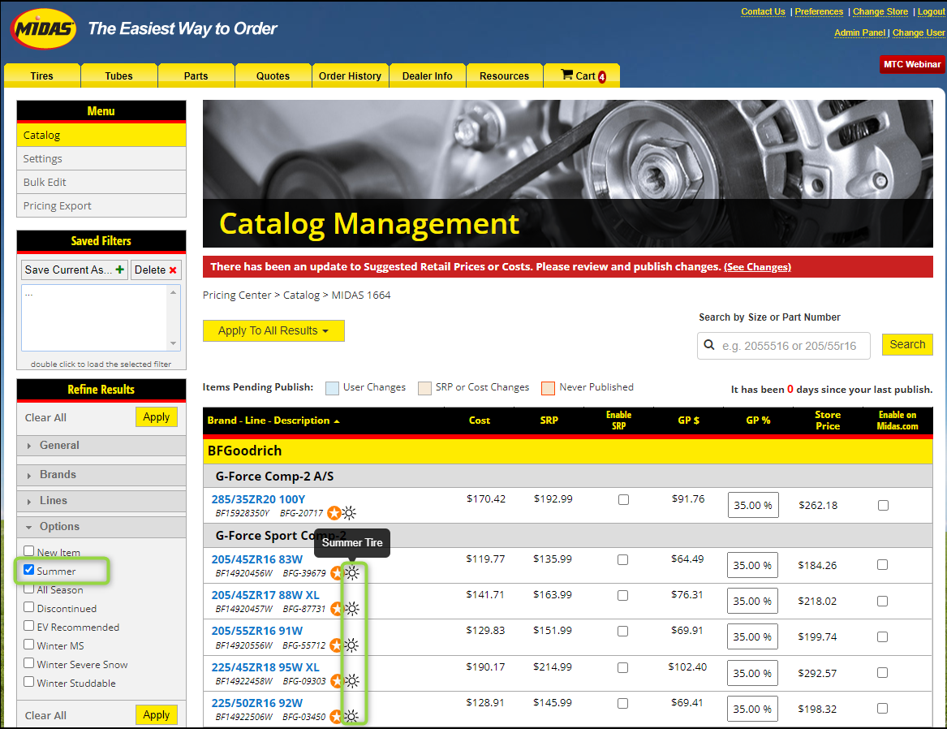Open the Tubes tab
The image size is (947, 729).
(x=119, y=75)
